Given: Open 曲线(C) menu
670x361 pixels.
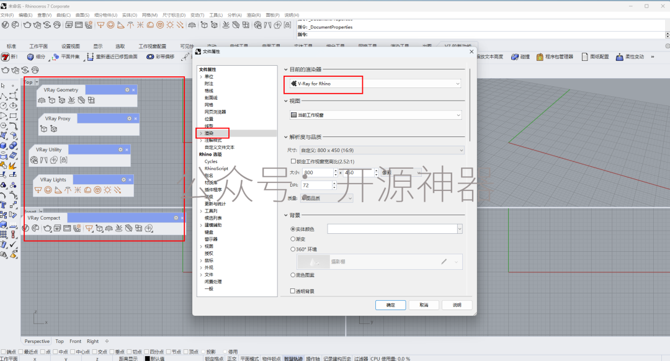Looking at the screenshot, I should [x=63, y=15].
